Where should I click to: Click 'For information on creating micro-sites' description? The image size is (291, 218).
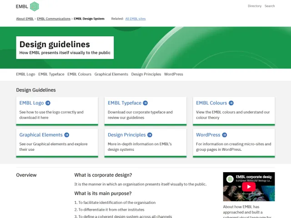pyautogui.click(x=234, y=147)
